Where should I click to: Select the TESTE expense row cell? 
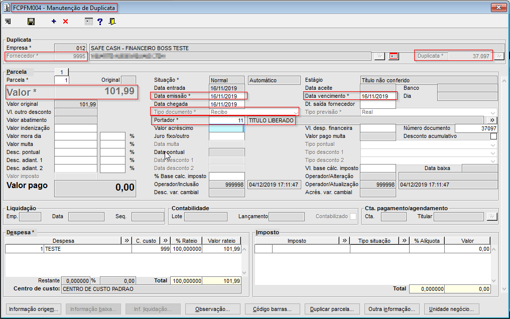pyautogui.click(x=88, y=249)
